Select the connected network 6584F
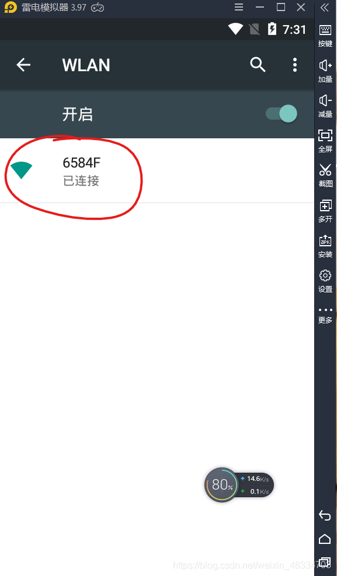This screenshot has width=337, height=576. tap(157, 171)
